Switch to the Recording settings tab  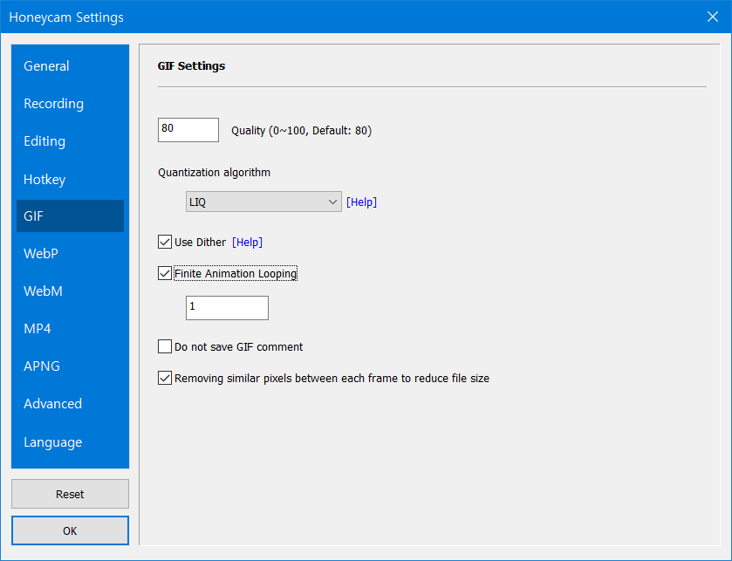54,104
